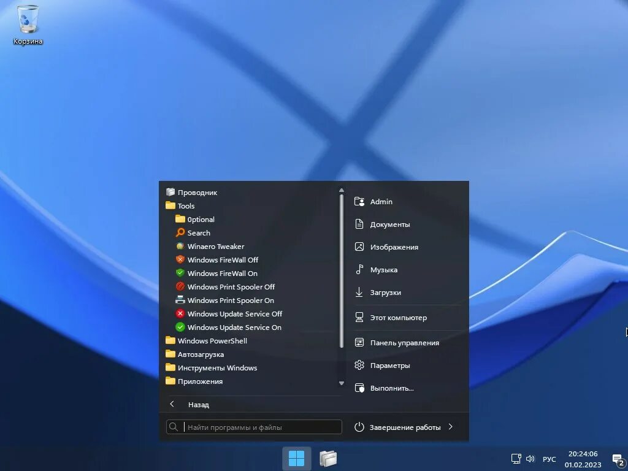The image size is (628, 471).
Task: Click the Windows FireWall On green shield icon
Action: 180,273
